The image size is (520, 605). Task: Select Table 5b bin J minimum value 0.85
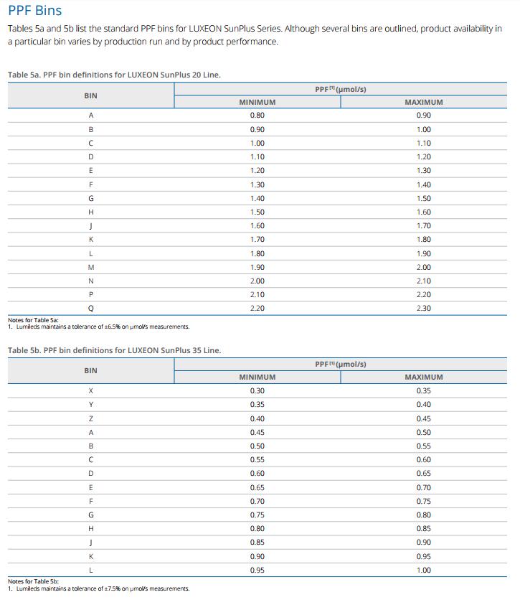point(257,543)
